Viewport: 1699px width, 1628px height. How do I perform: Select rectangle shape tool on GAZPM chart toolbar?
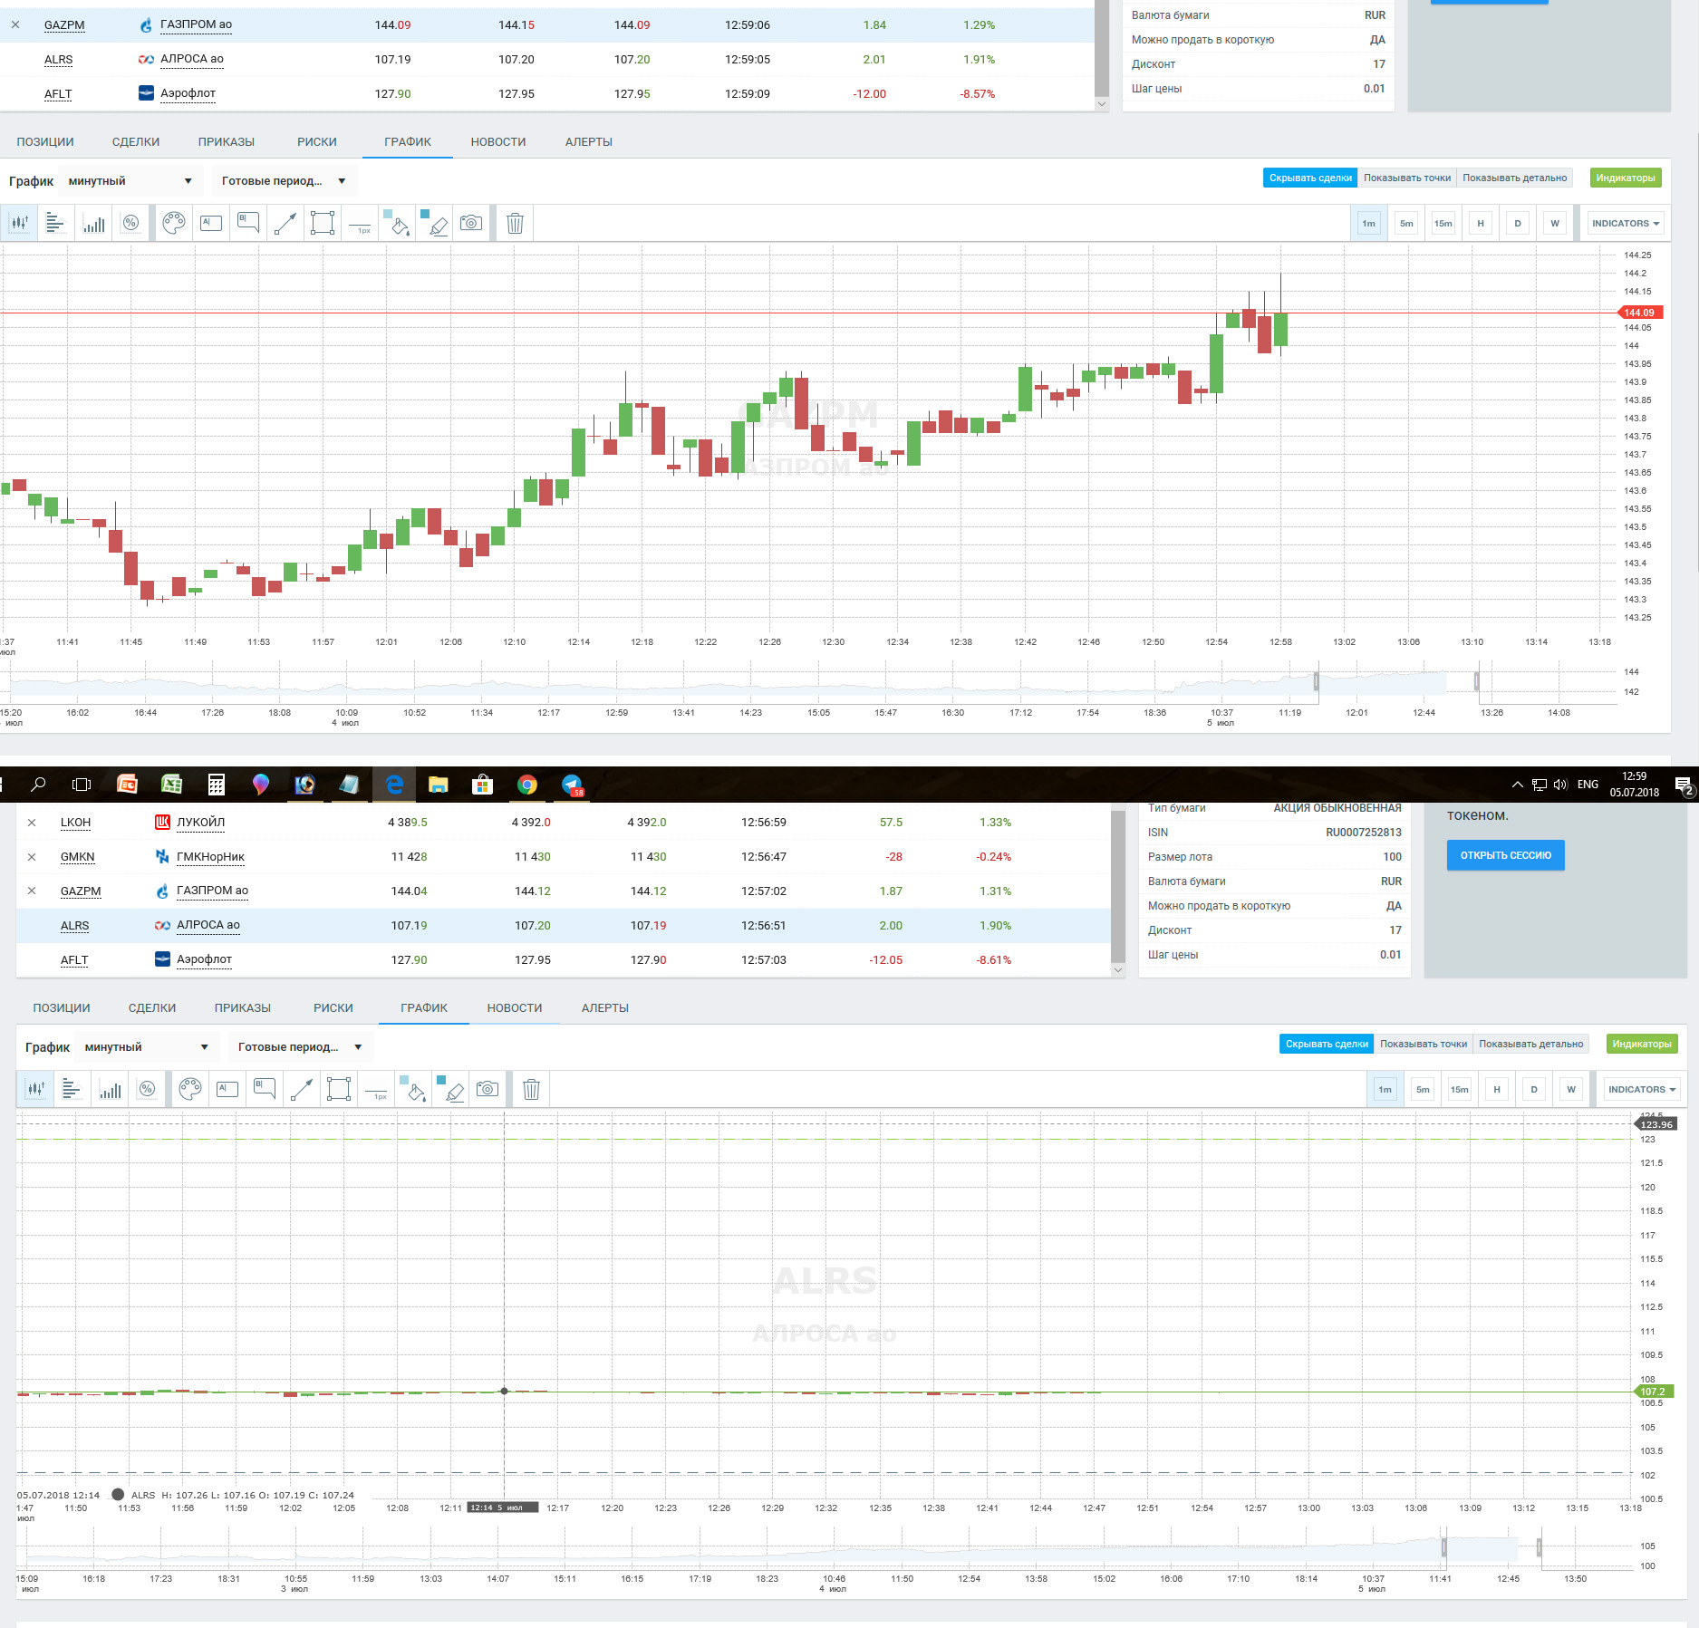click(323, 223)
